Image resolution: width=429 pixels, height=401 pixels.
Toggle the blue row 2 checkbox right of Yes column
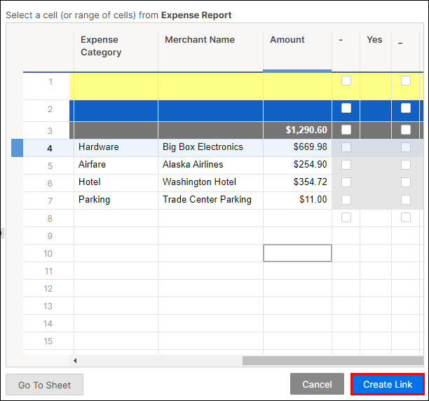point(406,108)
